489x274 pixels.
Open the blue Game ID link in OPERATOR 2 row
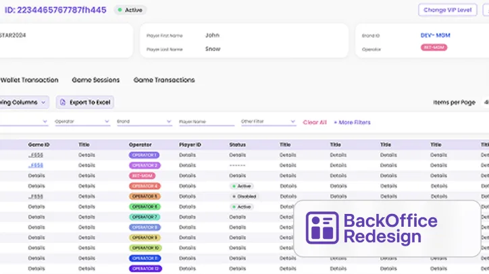36,165
